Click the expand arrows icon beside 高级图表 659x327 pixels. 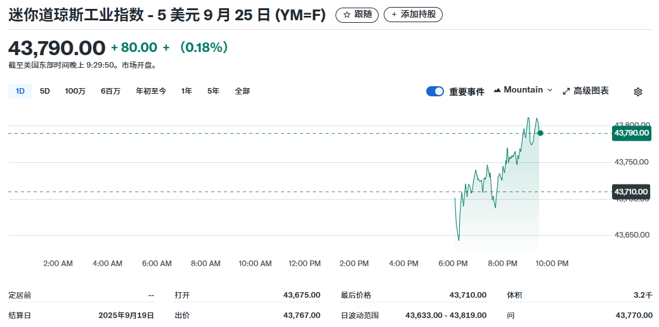(566, 91)
